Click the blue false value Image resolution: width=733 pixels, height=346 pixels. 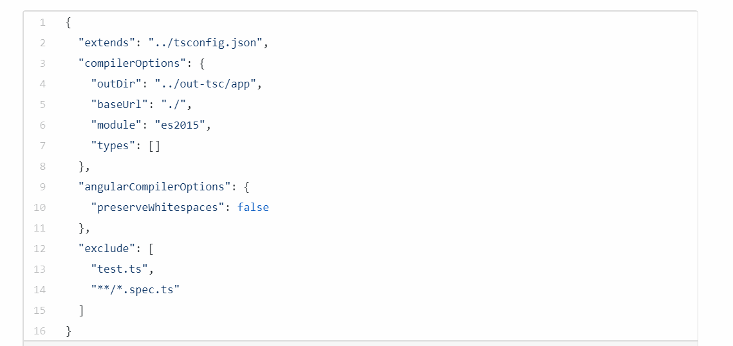[x=253, y=208]
